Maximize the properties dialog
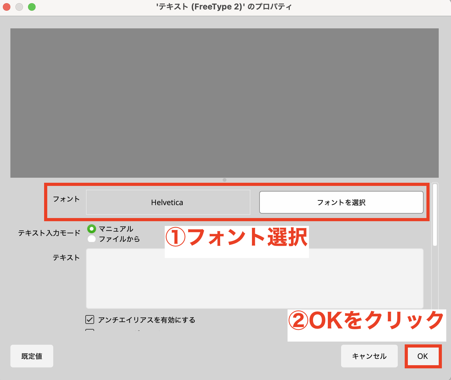Screen dimensions: 451x380 click(x=31, y=7)
